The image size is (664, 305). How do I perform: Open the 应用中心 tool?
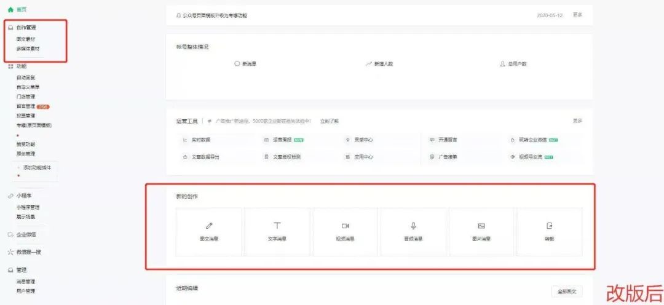coord(360,157)
